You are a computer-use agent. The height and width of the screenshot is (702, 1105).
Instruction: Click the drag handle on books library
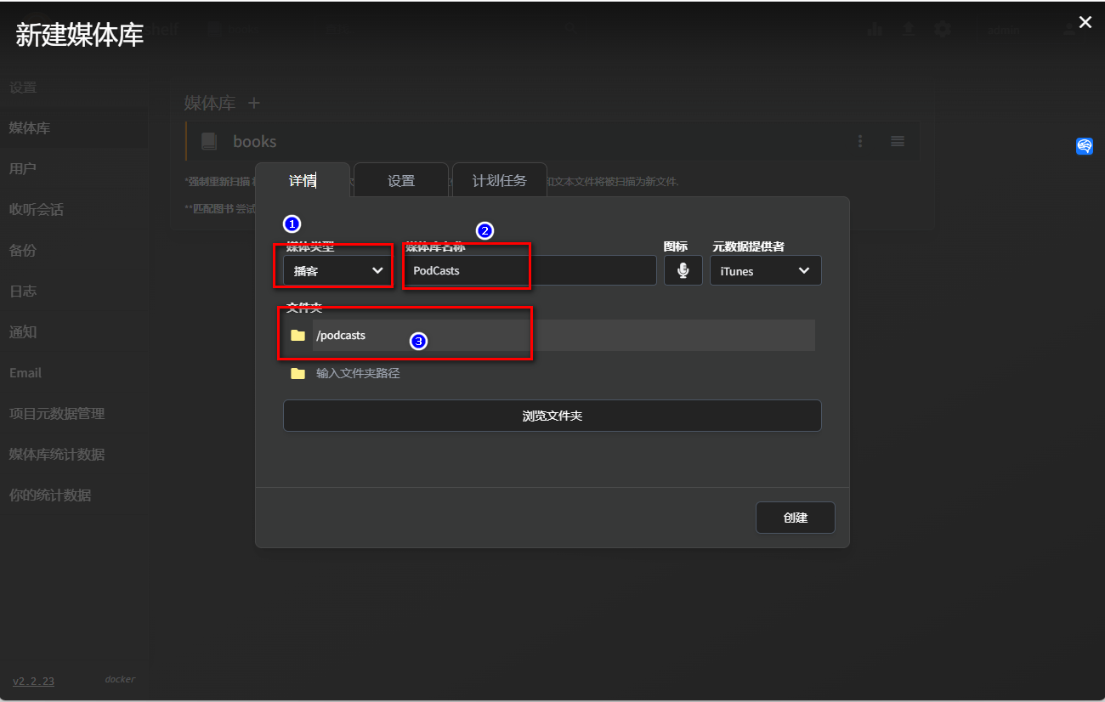pos(898,141)
